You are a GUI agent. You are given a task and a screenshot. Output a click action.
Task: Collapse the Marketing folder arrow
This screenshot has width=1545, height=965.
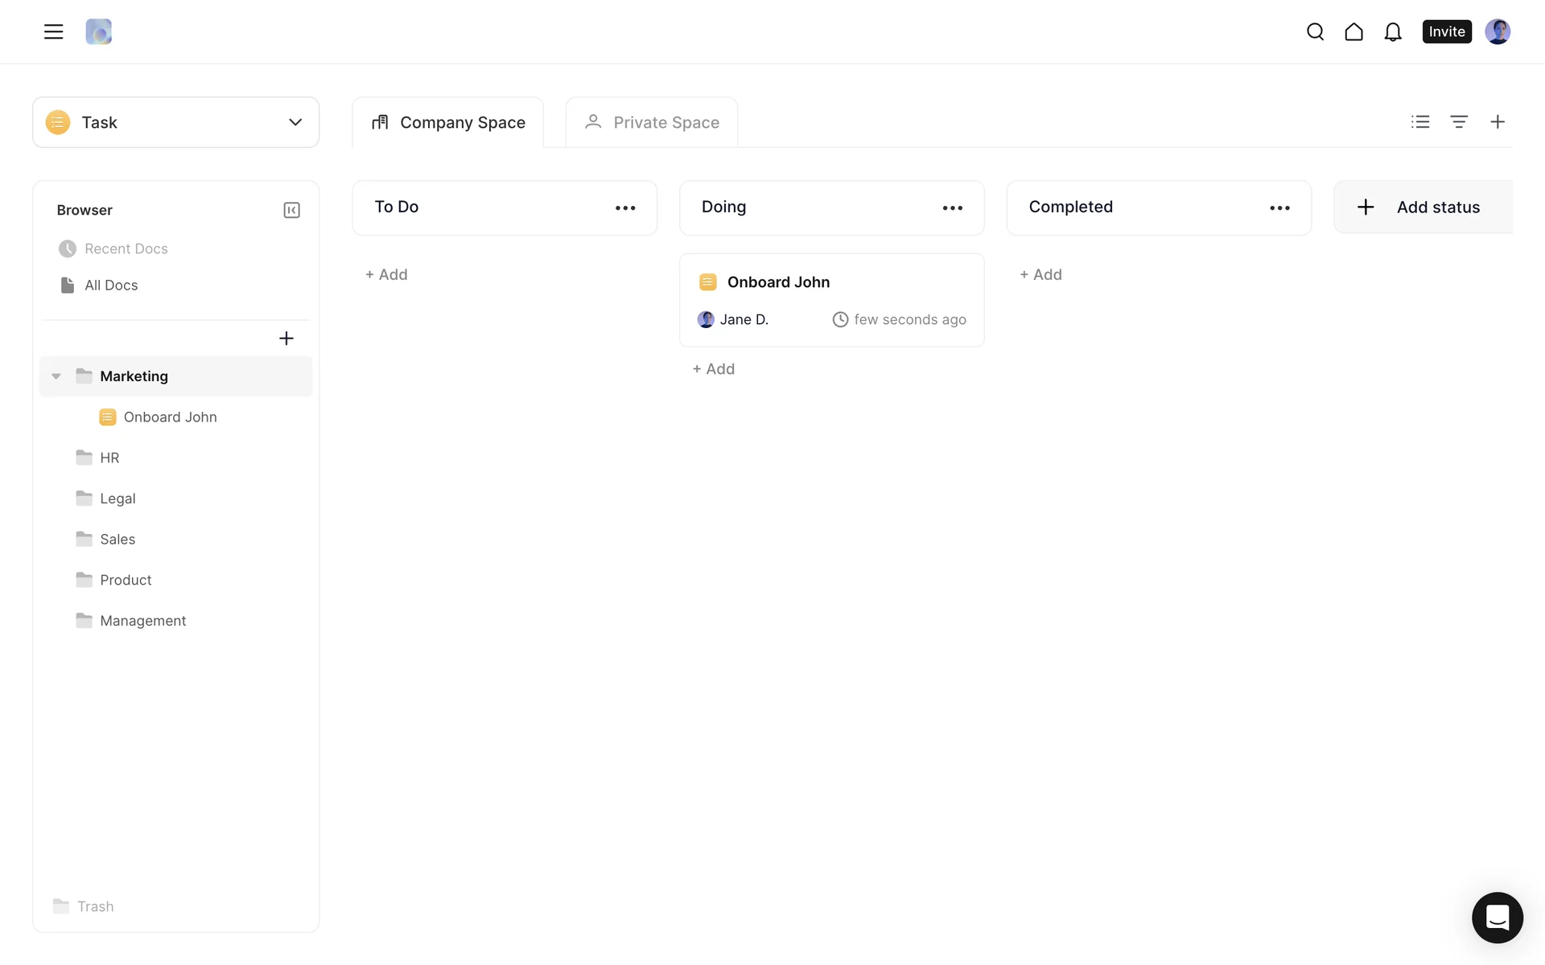[x=56, y=376]
